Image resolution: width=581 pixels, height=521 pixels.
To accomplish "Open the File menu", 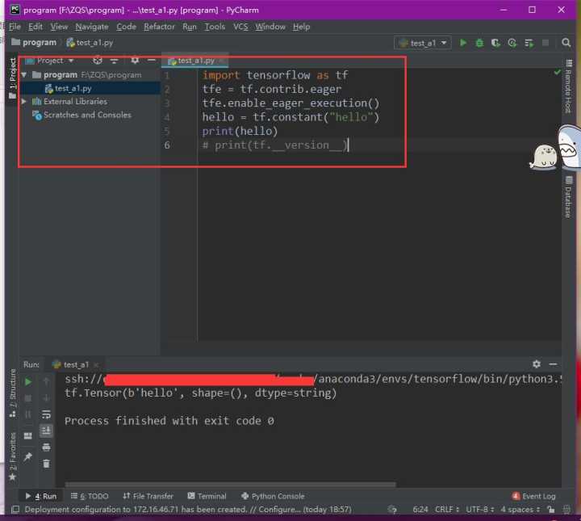I will (x=15, y=27).
